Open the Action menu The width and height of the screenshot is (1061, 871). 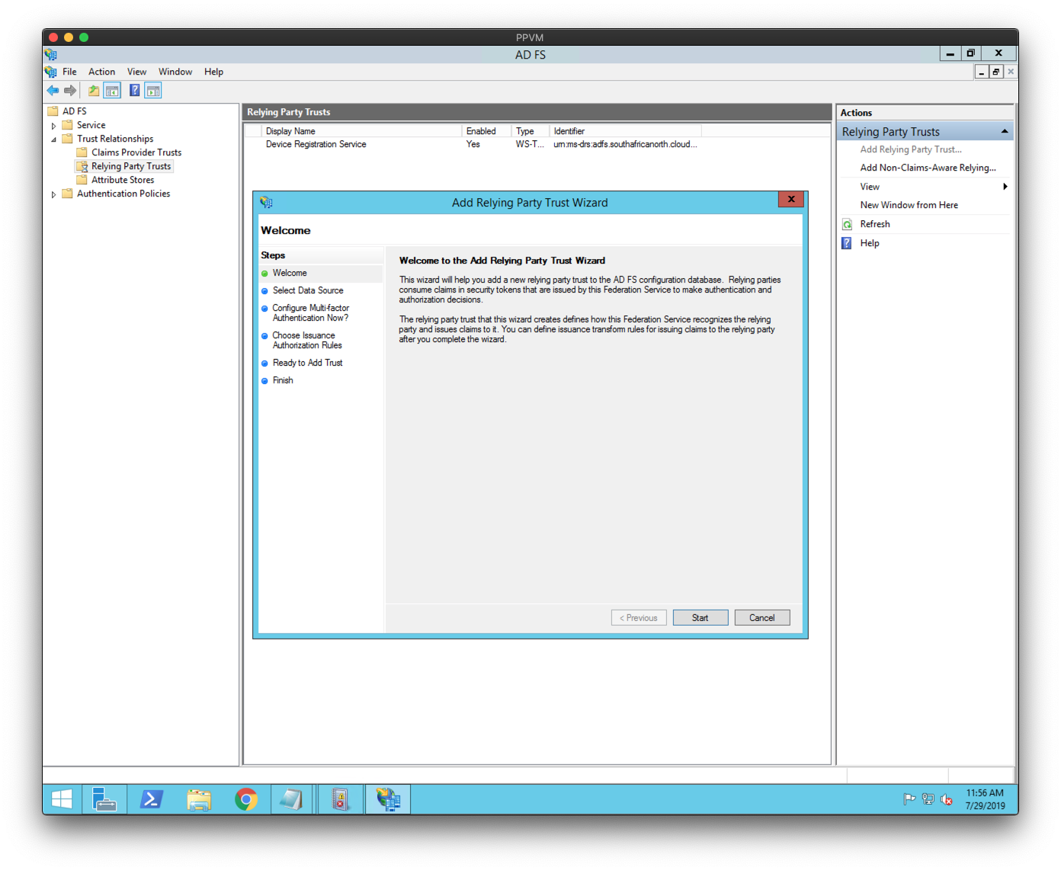101,72
